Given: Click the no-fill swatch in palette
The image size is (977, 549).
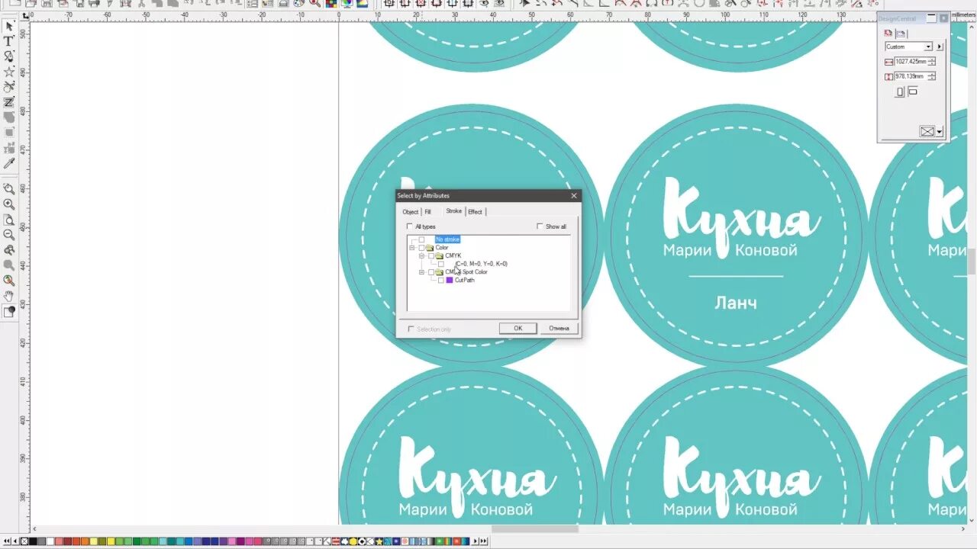Looking at the screenshot, I should pos(24,541).
